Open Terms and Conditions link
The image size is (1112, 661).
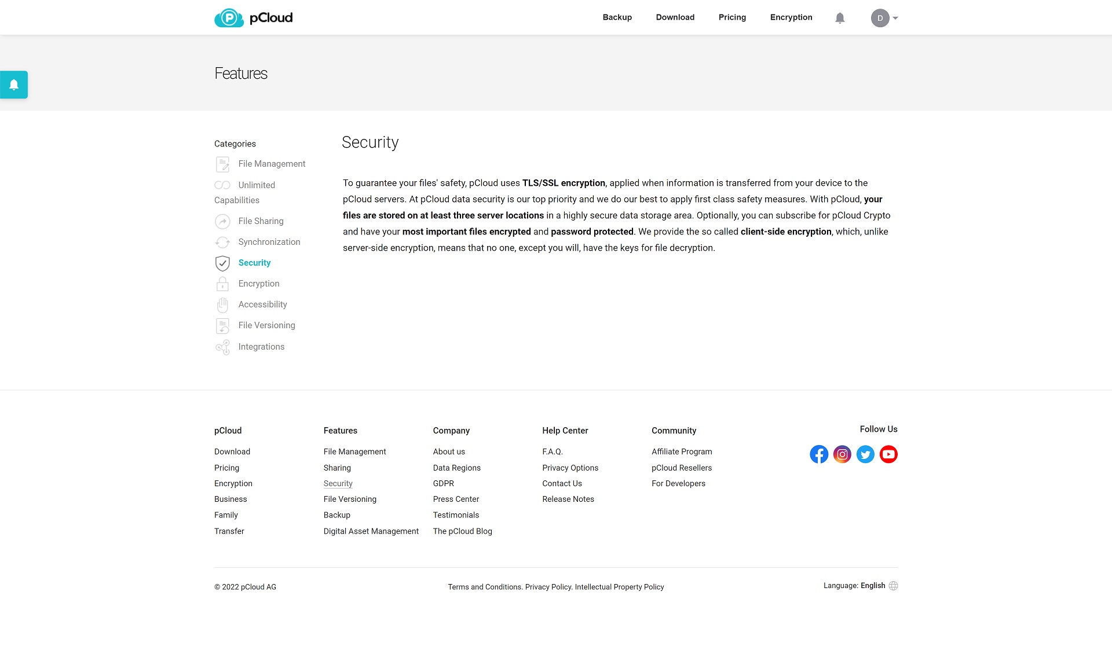[484, 587]
